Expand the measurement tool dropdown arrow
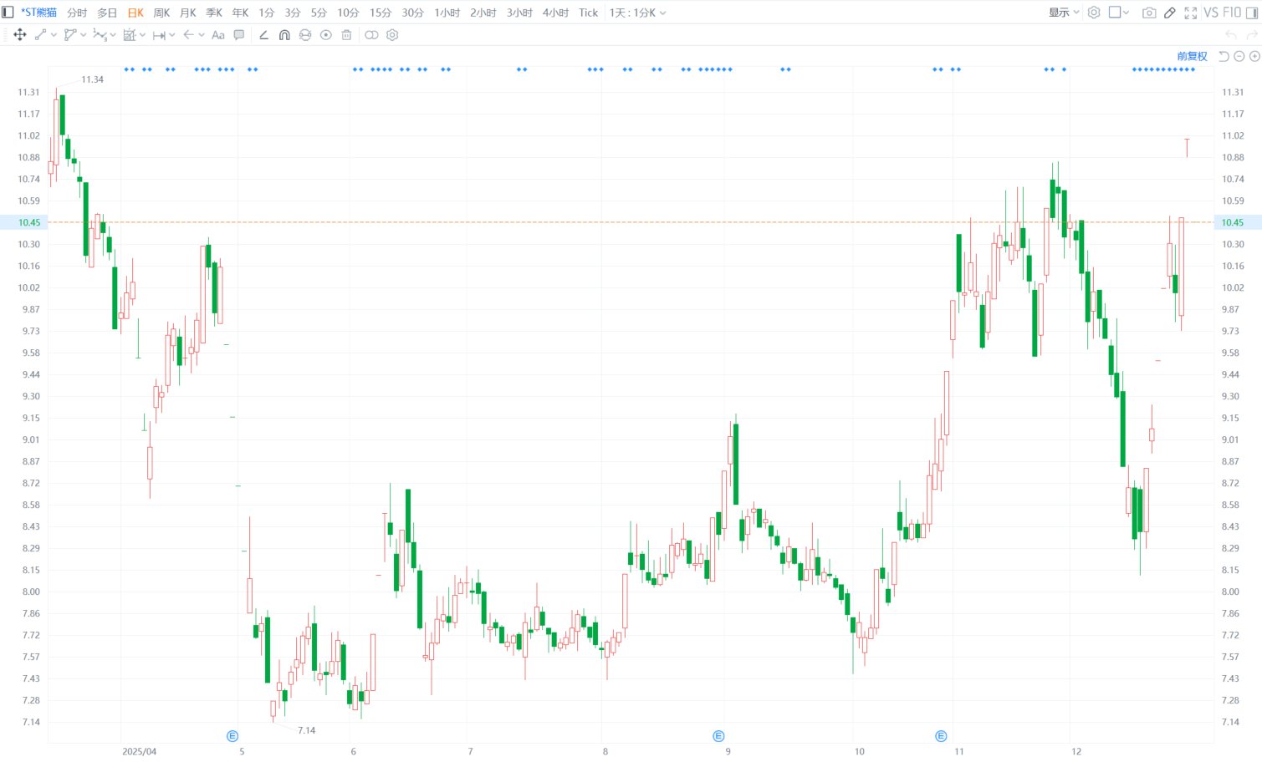1262x762 pixels. [142, 35]
